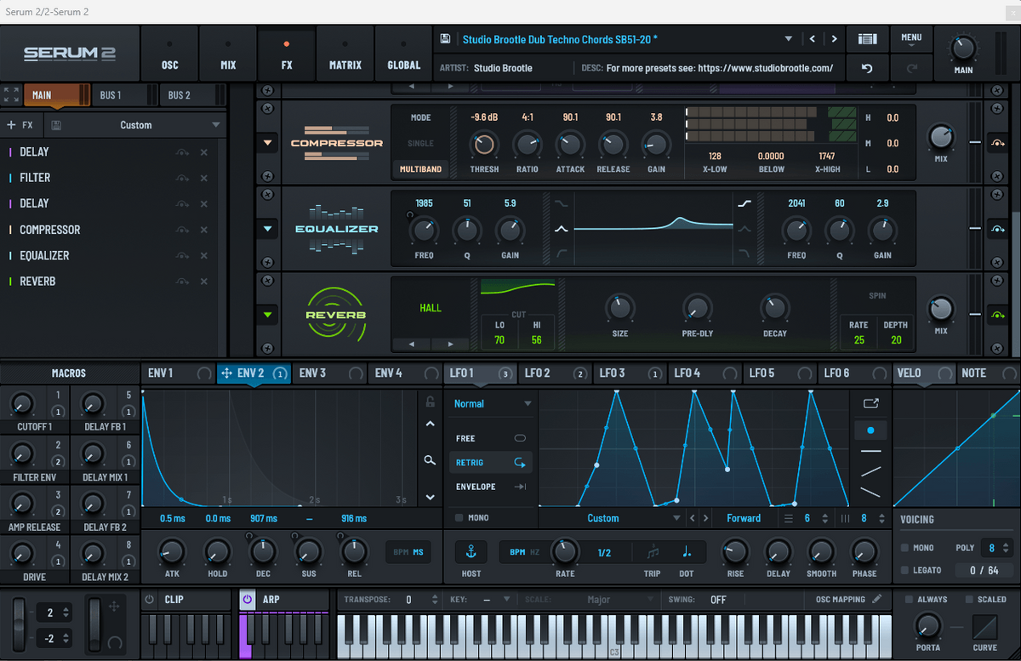This screenshot has width=1021, height=661.
Task: Remove the COMPRESSOR effect with its X
Action: (204, 230)
